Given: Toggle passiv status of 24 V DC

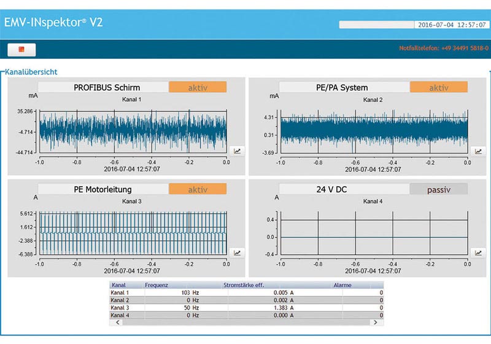Looking at the screenshot, I should click(x=439, y=189).
